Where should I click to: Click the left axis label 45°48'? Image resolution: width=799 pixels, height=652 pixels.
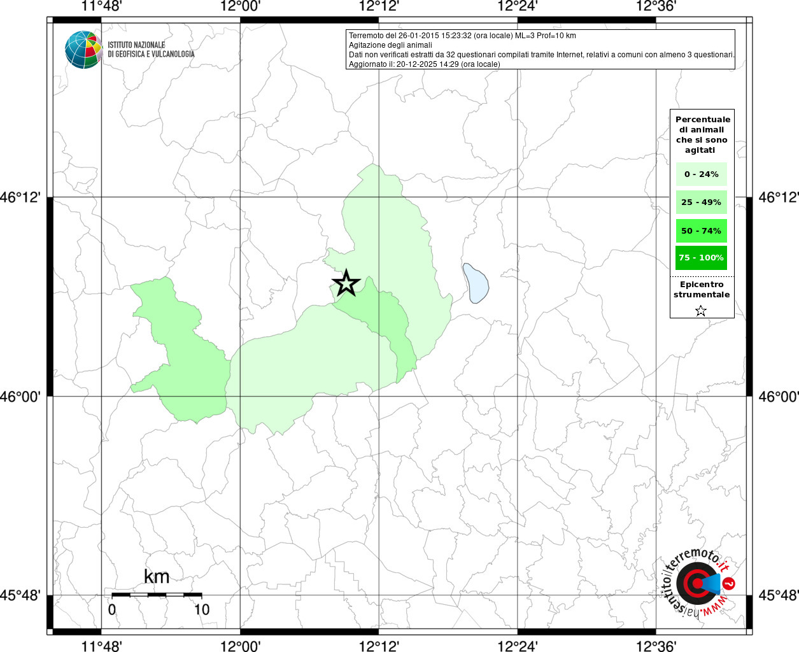click(20, 596)
